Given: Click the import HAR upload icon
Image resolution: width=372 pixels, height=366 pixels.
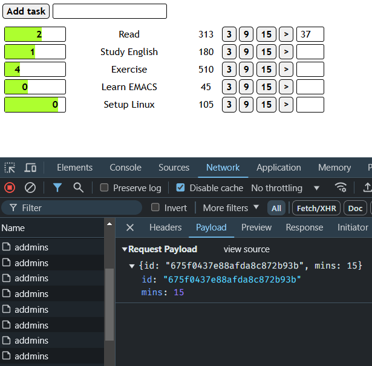Looking at the screenshot, I should tap(367, 187).
